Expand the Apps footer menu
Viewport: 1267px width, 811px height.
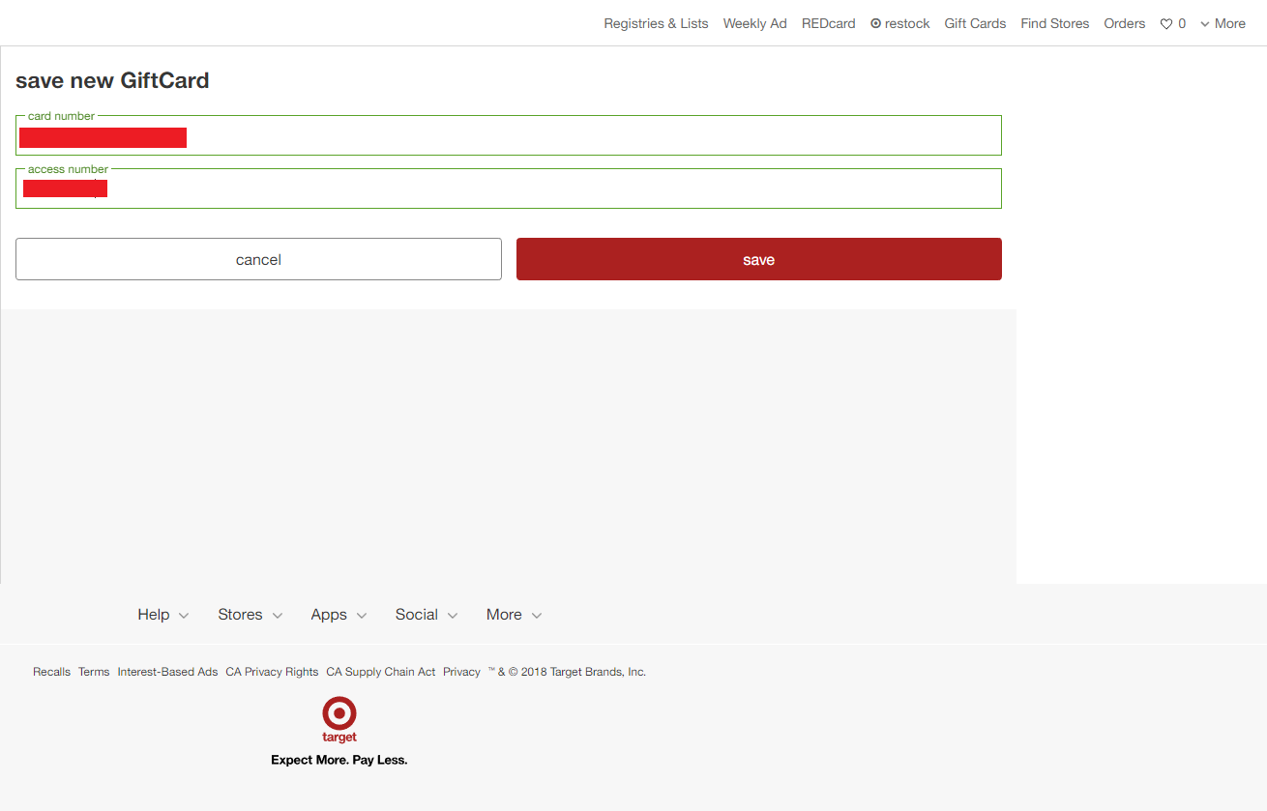(x=339, y=615)
